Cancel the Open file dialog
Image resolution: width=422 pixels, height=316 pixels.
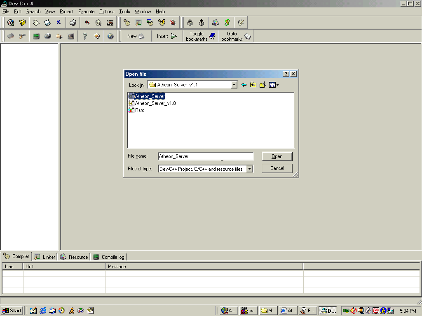pos(277,168)
